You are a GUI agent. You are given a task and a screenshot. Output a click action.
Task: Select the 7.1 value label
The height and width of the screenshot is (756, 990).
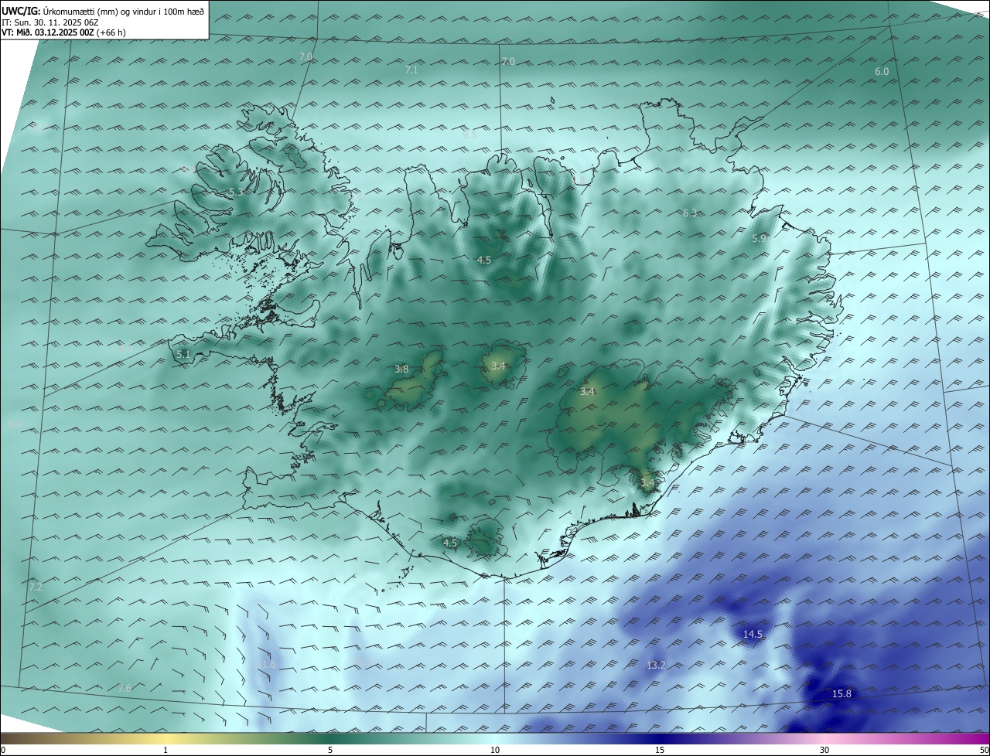tap(411, 70)
